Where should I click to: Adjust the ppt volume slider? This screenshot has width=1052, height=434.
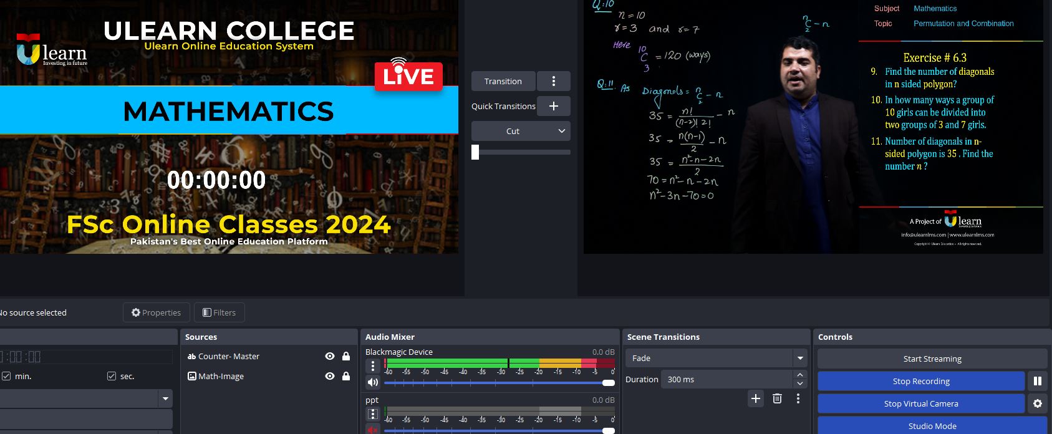tap(499, 430)
